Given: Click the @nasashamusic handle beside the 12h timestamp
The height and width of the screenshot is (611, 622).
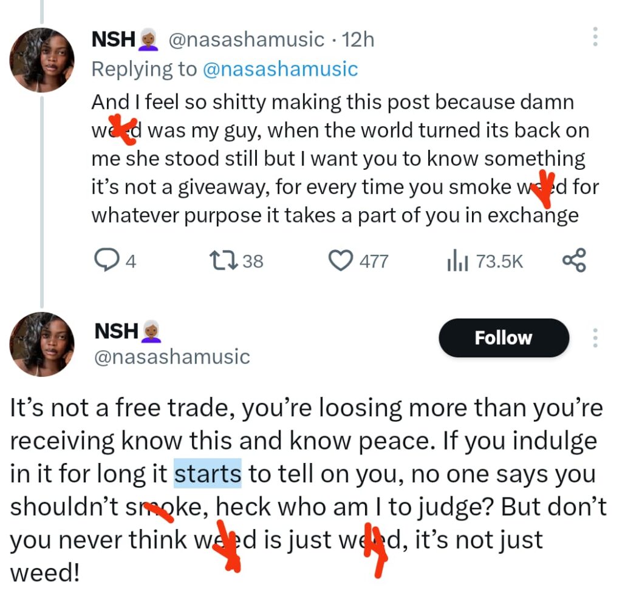Looking at the screenshot, I should pyautogui.click(x=245, y=40).
